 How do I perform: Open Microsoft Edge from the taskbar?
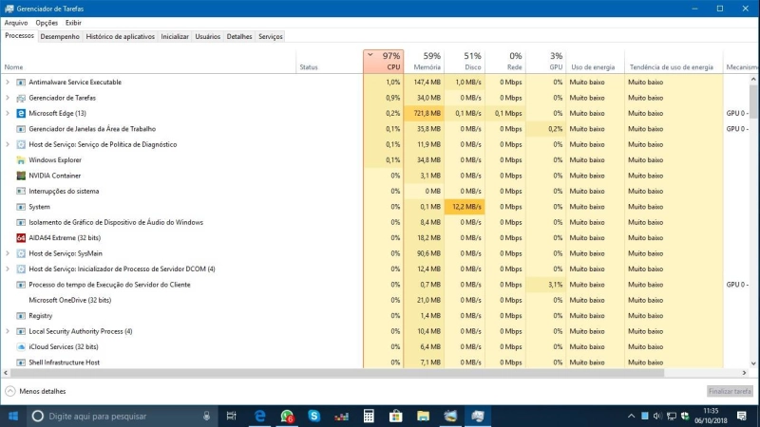point(260,416)
